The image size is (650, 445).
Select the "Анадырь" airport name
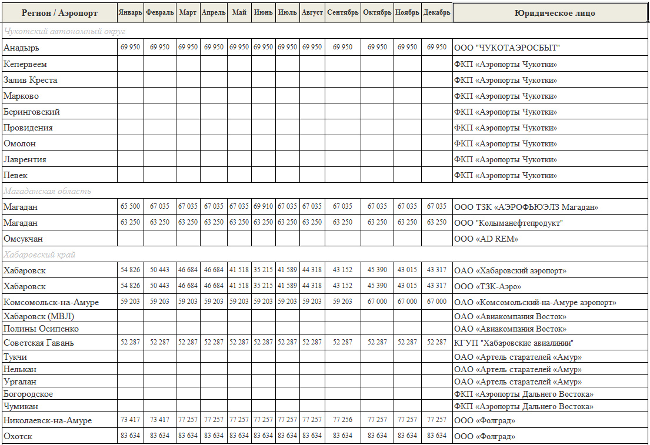[x=21, y=48]
